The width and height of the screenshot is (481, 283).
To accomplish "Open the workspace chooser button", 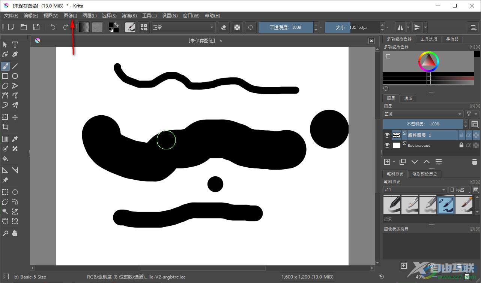I will (x=473, y=27).
